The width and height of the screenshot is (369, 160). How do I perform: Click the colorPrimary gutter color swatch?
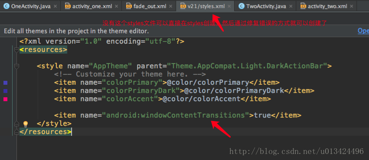click(x=5, y=83)
